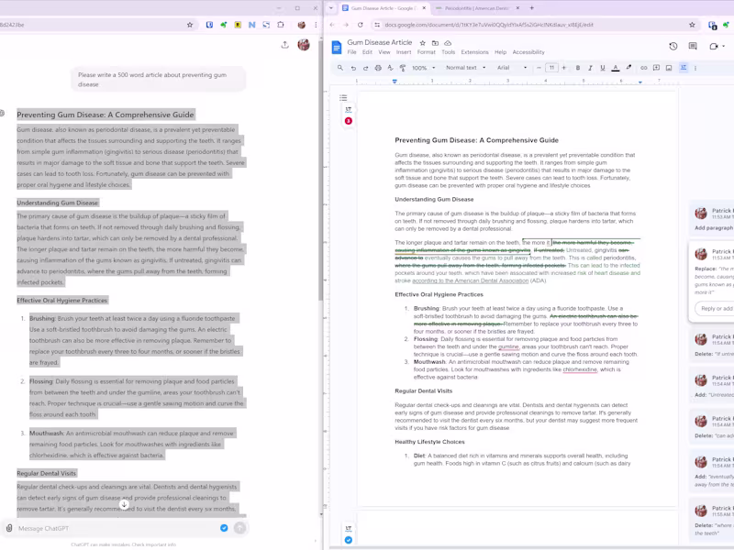Open all comments with the comments icon
Viewport: 734px width, 550px height.
point(695,46)
